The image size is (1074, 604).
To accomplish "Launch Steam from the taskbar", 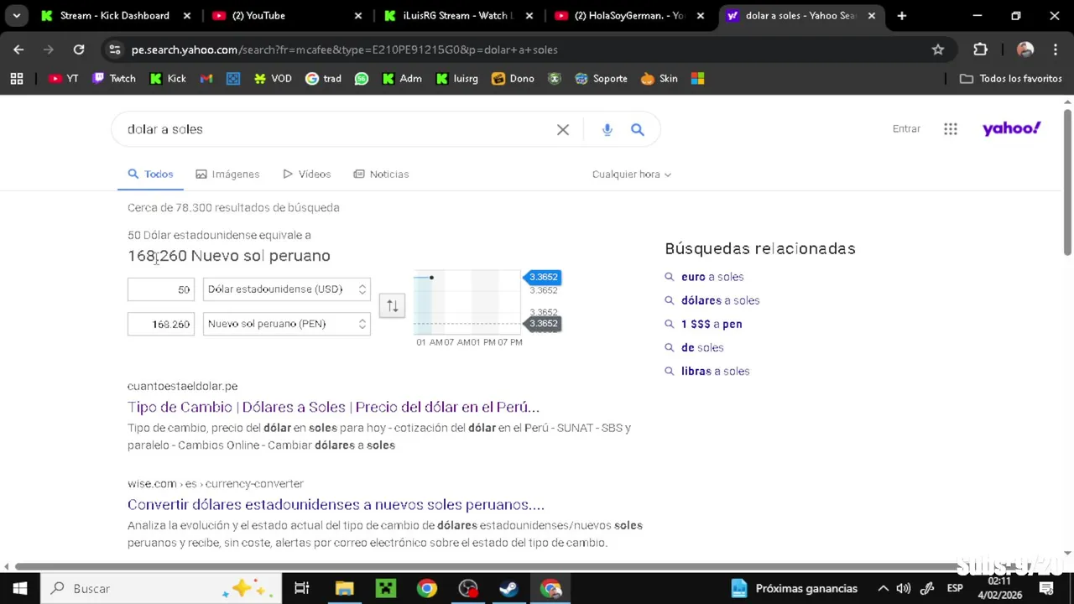I will click(x=508, y=588).
